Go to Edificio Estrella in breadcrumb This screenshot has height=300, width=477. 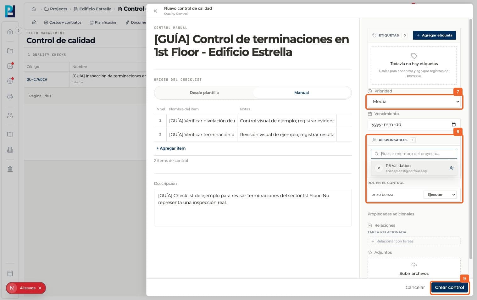(x=93, y=9)
